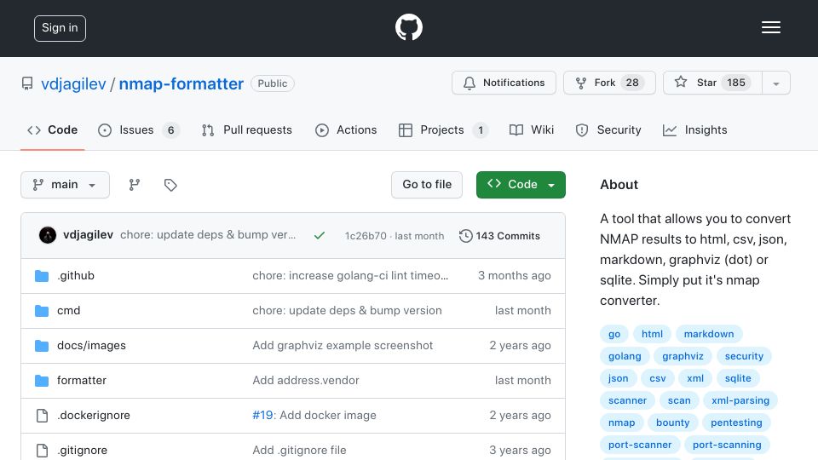Open the Security tab
Screen dimensions: 818x460
click(608, 129)
